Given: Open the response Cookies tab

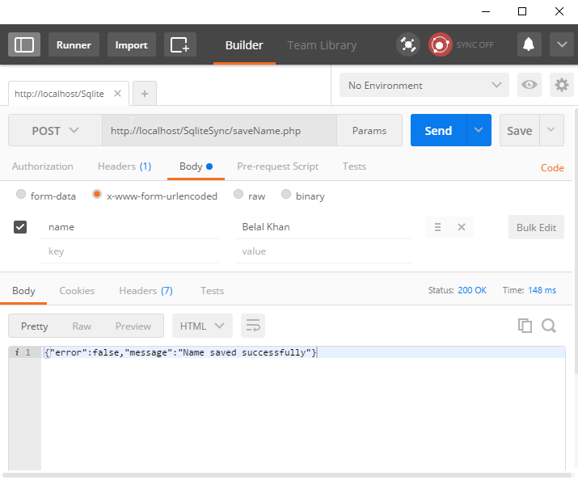Looking at the screenshot, I should pos(77,290).
